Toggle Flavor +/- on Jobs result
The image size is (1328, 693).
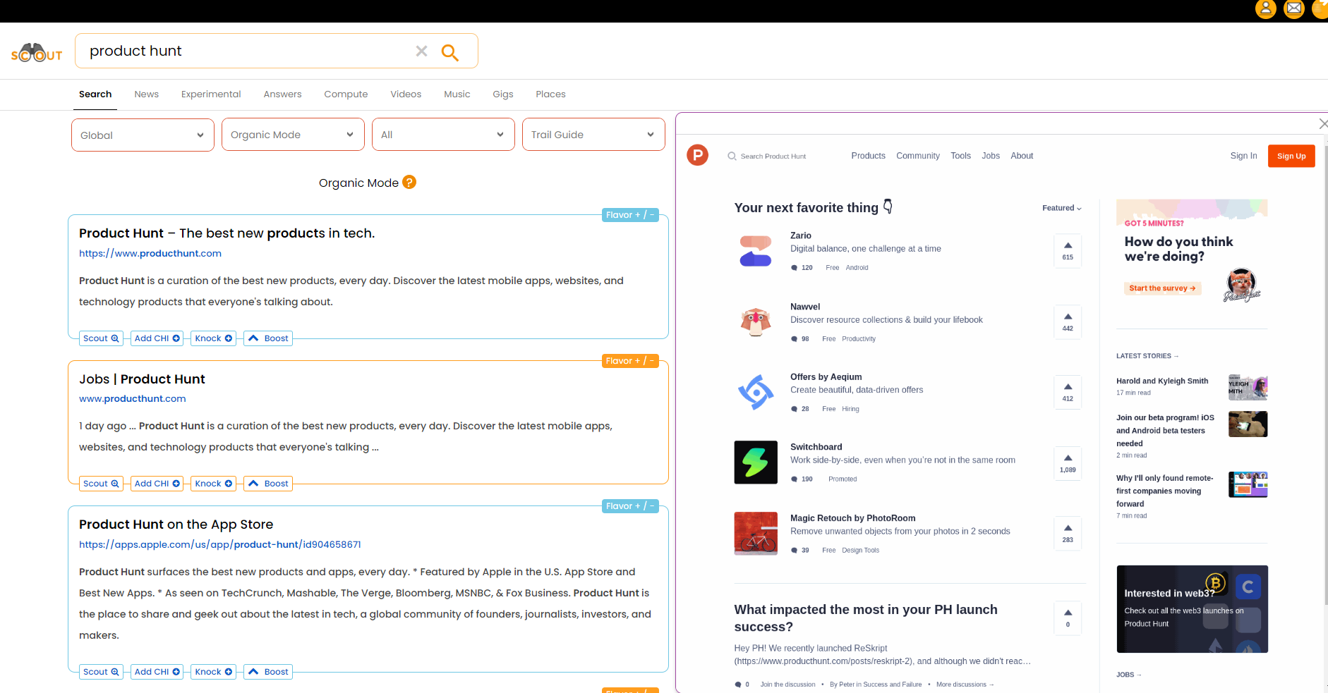[630, 361]
